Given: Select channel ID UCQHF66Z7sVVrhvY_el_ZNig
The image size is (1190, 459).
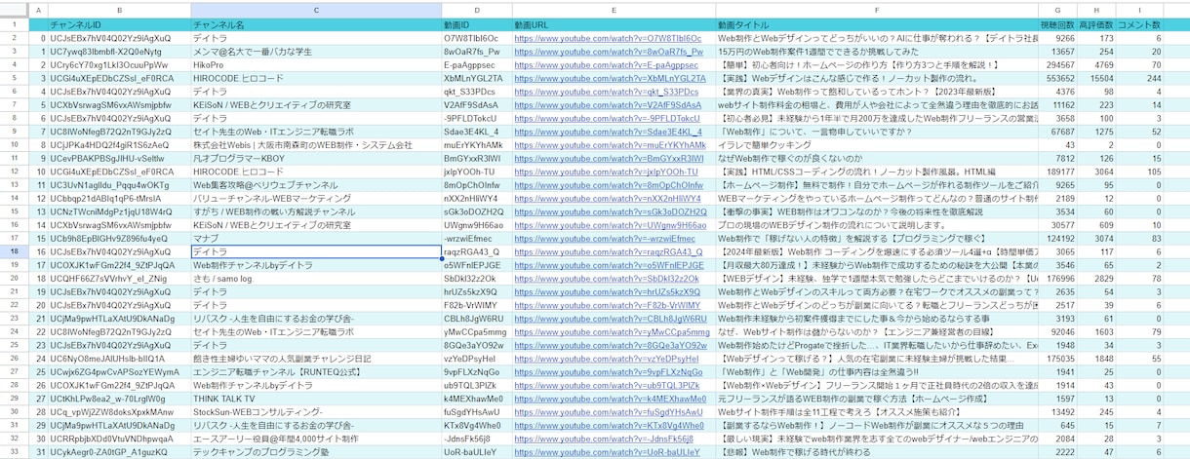Looking at the screenshot, I should (119, 278).
